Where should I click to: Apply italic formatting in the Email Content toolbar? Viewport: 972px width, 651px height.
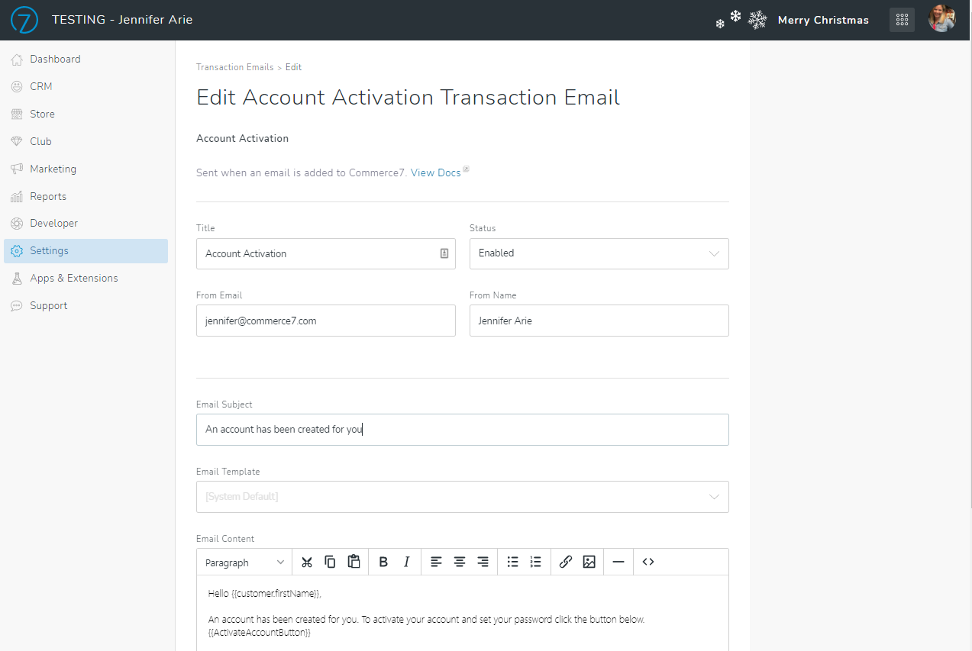[x=406, y=562]
